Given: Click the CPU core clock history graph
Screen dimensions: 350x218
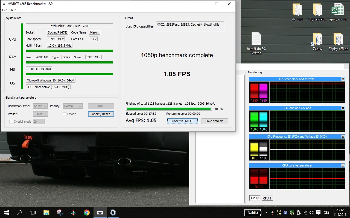Looking at the screenshot, I should [307, 92].
